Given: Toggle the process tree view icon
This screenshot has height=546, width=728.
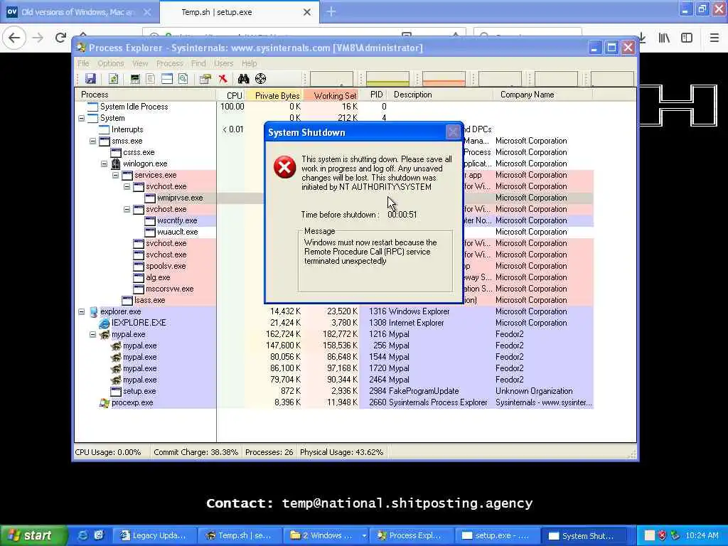Looking at the screenshot, I should (151, 78).
